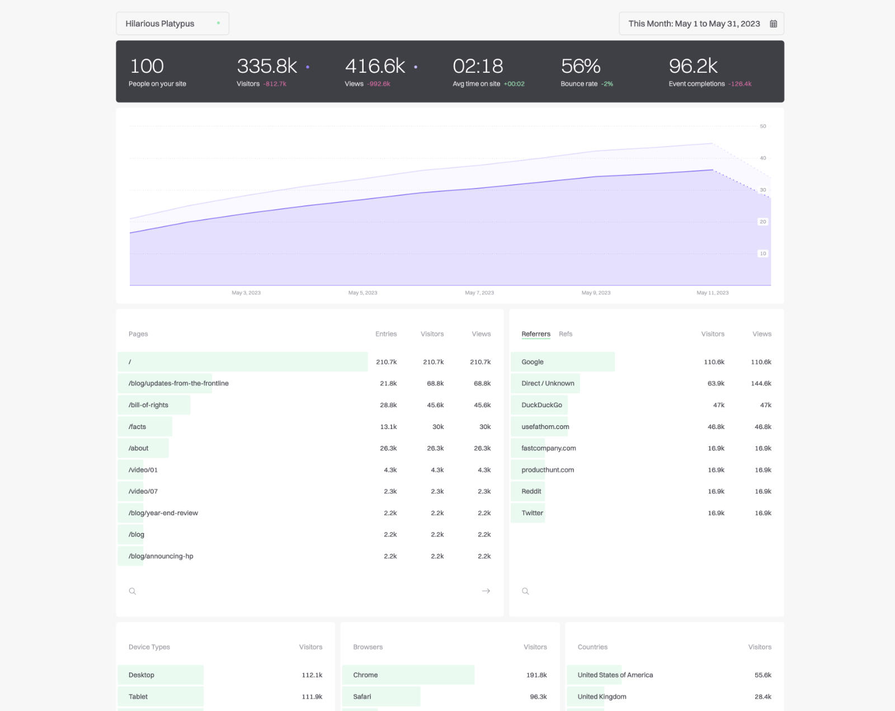Click the search icon under Referrers list
This screenshot has width=895, height=711.
[525, 591]
